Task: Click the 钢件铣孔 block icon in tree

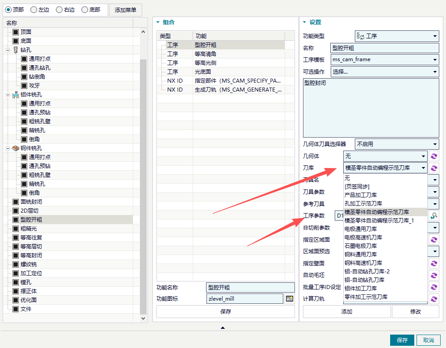Action: click(x=16, y=148)
